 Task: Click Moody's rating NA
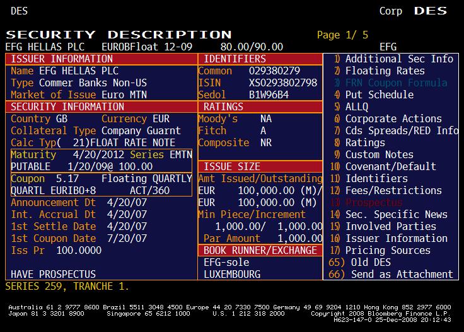click(x=266, y=118)
